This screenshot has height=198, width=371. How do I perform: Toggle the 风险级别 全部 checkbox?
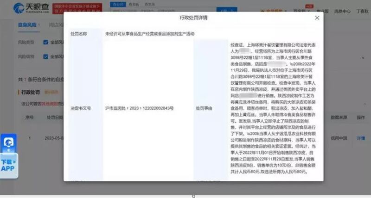click(45, 56)
